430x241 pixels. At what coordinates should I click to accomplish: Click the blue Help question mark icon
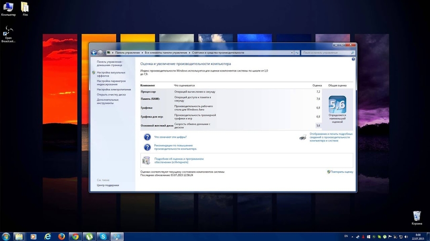coord(353,60)
